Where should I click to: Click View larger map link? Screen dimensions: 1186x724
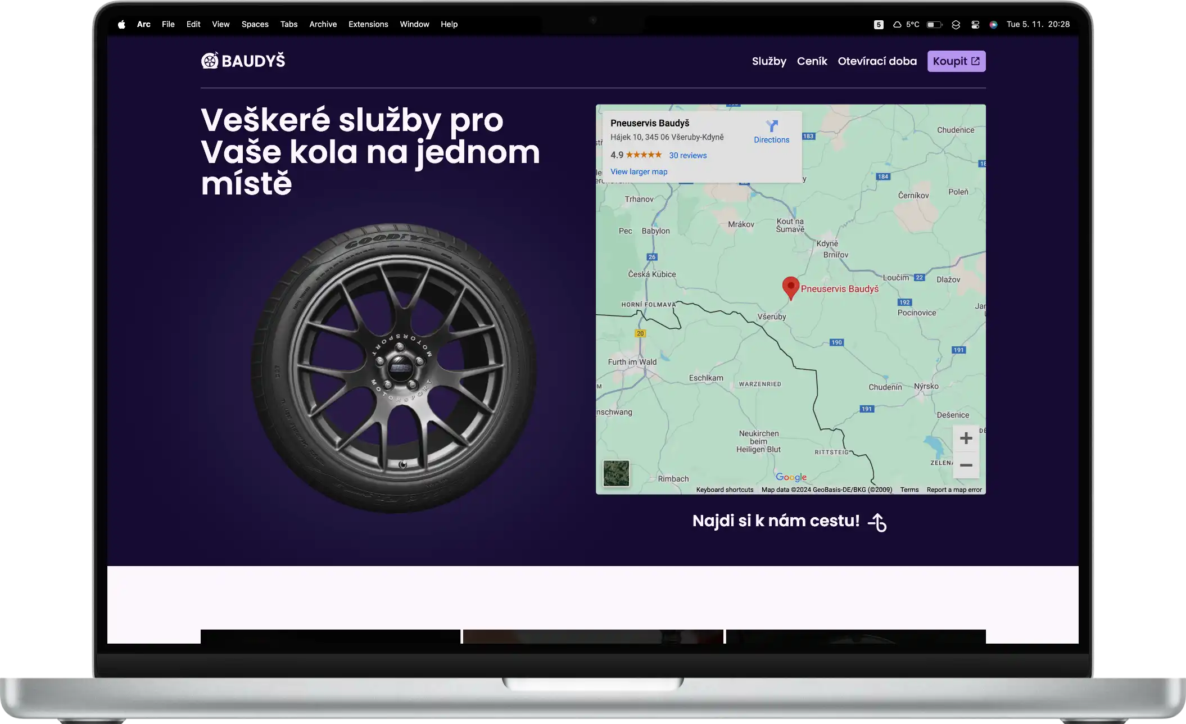click(x=639, y=171)
